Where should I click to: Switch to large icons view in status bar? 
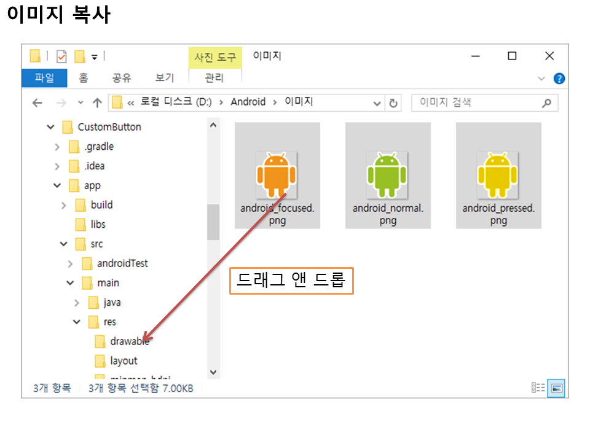click(557, 388)
